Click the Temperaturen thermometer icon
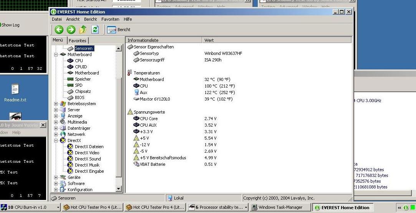This screenshot has height=213, width=416. point(129,73)
